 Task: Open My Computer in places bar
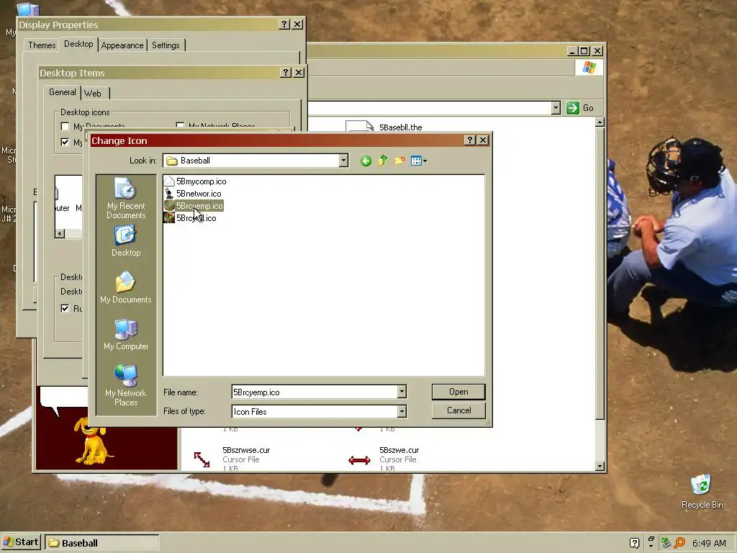125,334
